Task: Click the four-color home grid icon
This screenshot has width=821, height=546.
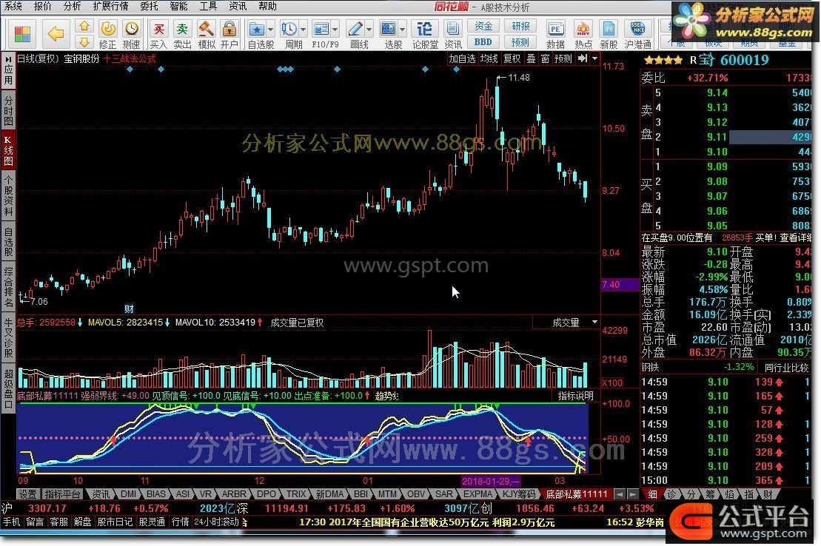Action: point(22,34)
